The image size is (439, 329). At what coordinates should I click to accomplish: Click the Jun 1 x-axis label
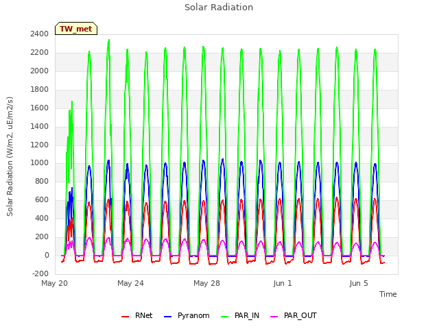coord(283,283)
